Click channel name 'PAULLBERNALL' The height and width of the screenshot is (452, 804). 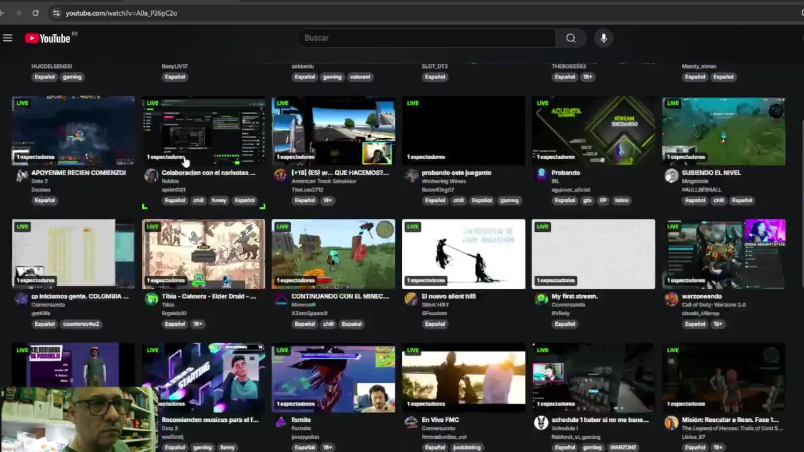pos(702,190)
